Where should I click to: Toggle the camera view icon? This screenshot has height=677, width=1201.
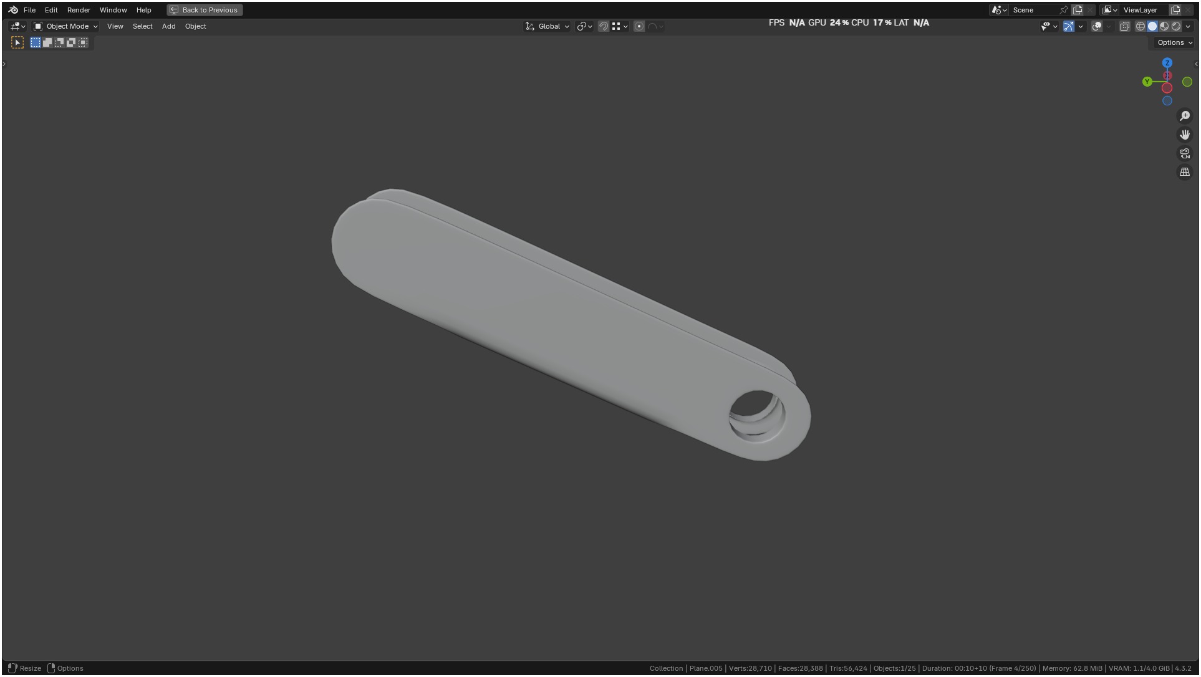pyautogui.click(x=1185, y=153)
